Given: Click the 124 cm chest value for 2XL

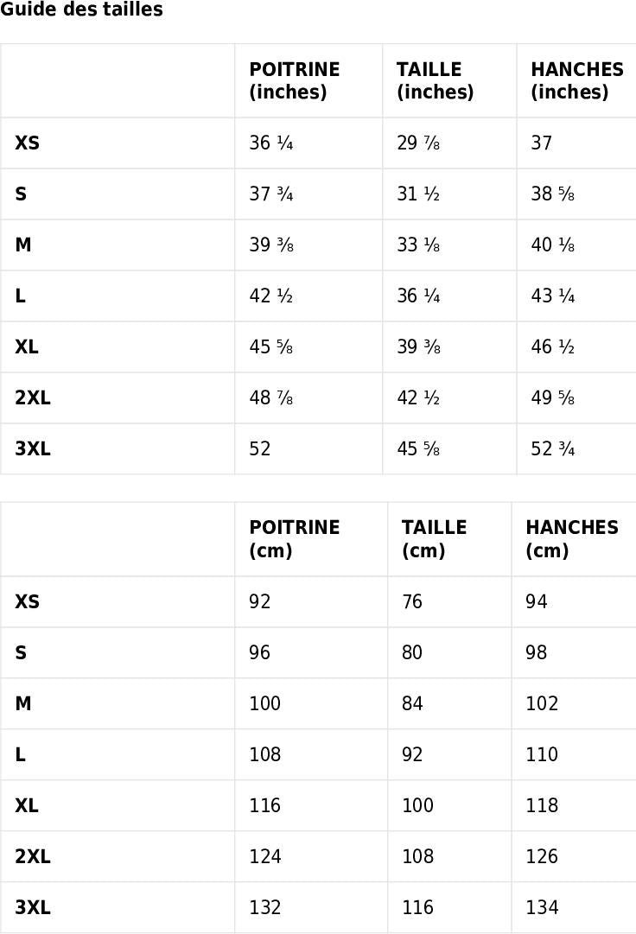Looking at the screenshot, I should point(265,856).
